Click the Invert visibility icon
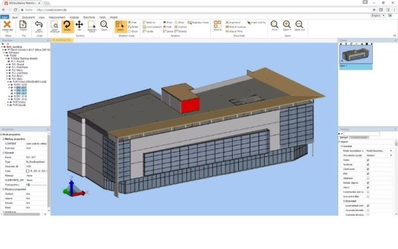The width and height of the screenshot is (398, 249). click(249, 23)
